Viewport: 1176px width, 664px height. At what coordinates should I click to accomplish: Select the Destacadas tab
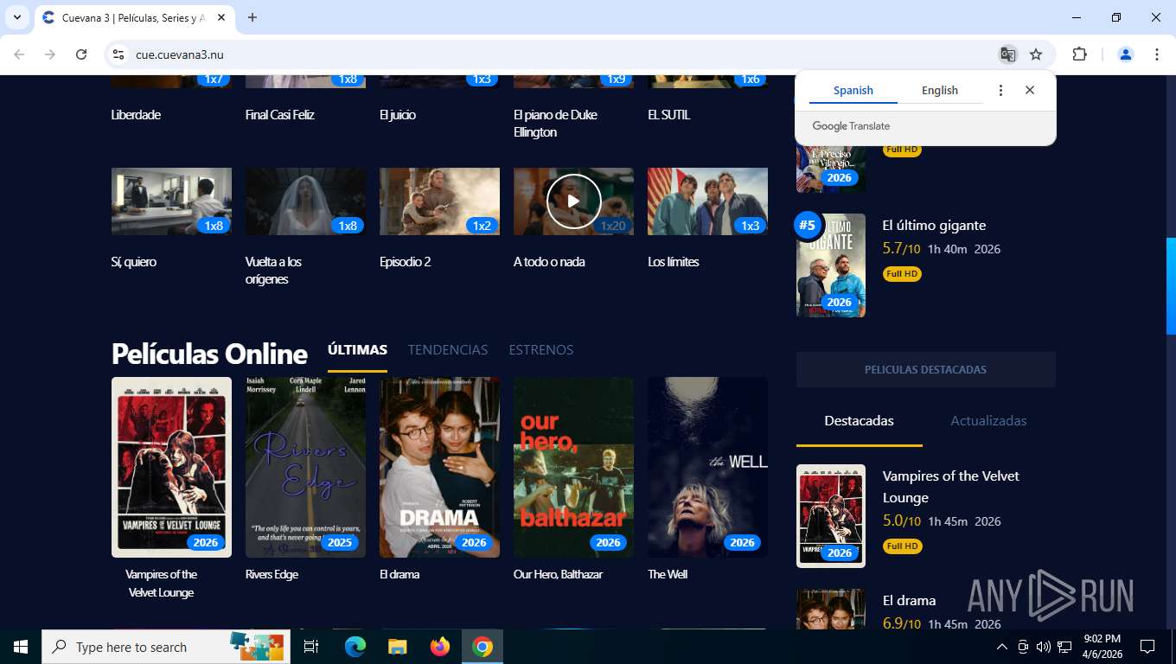pyautogui.click(x=859, y=421)
